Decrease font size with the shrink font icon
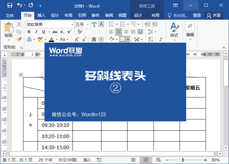The height and width of the screenshot is (164, 229). pos(84,39)
